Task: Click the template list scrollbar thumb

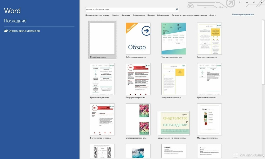Action: click(263, 53)
